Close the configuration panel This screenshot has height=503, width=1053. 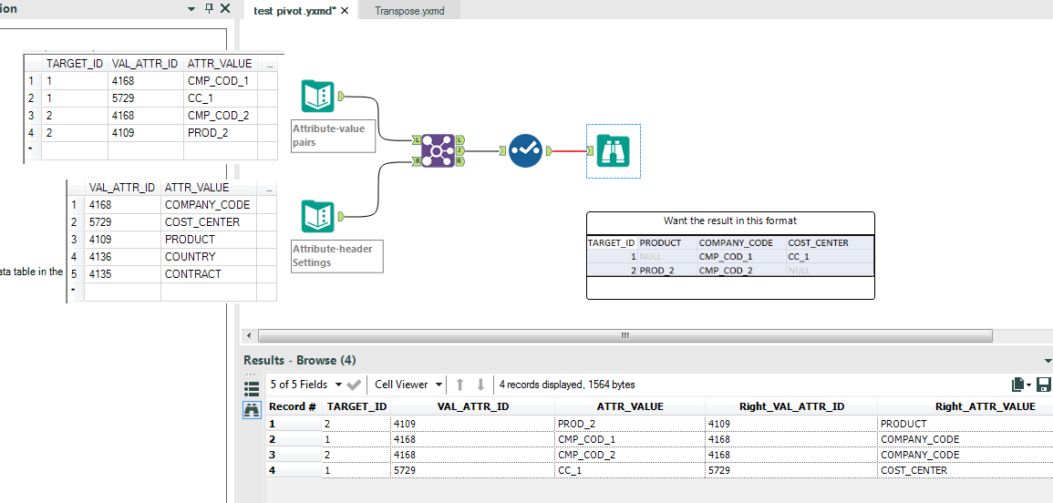coord(225,9)
